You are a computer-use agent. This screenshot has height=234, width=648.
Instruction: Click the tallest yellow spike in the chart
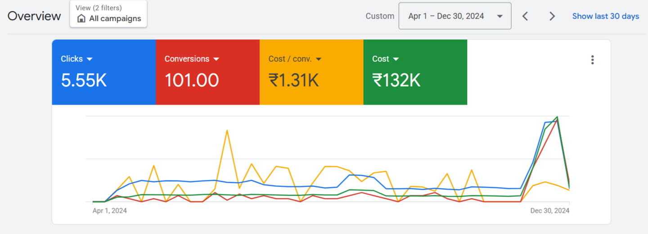click(227, 131)
